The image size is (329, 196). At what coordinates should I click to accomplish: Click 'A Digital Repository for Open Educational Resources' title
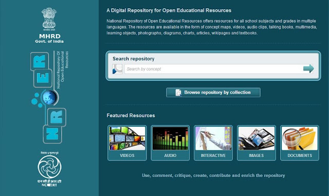coord(169,10)
